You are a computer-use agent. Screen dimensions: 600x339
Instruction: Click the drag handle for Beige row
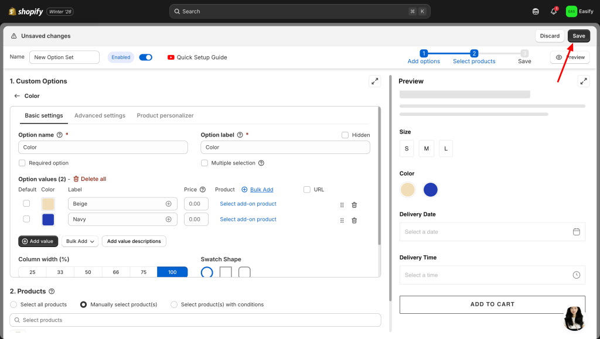click(x=342, y=205)
